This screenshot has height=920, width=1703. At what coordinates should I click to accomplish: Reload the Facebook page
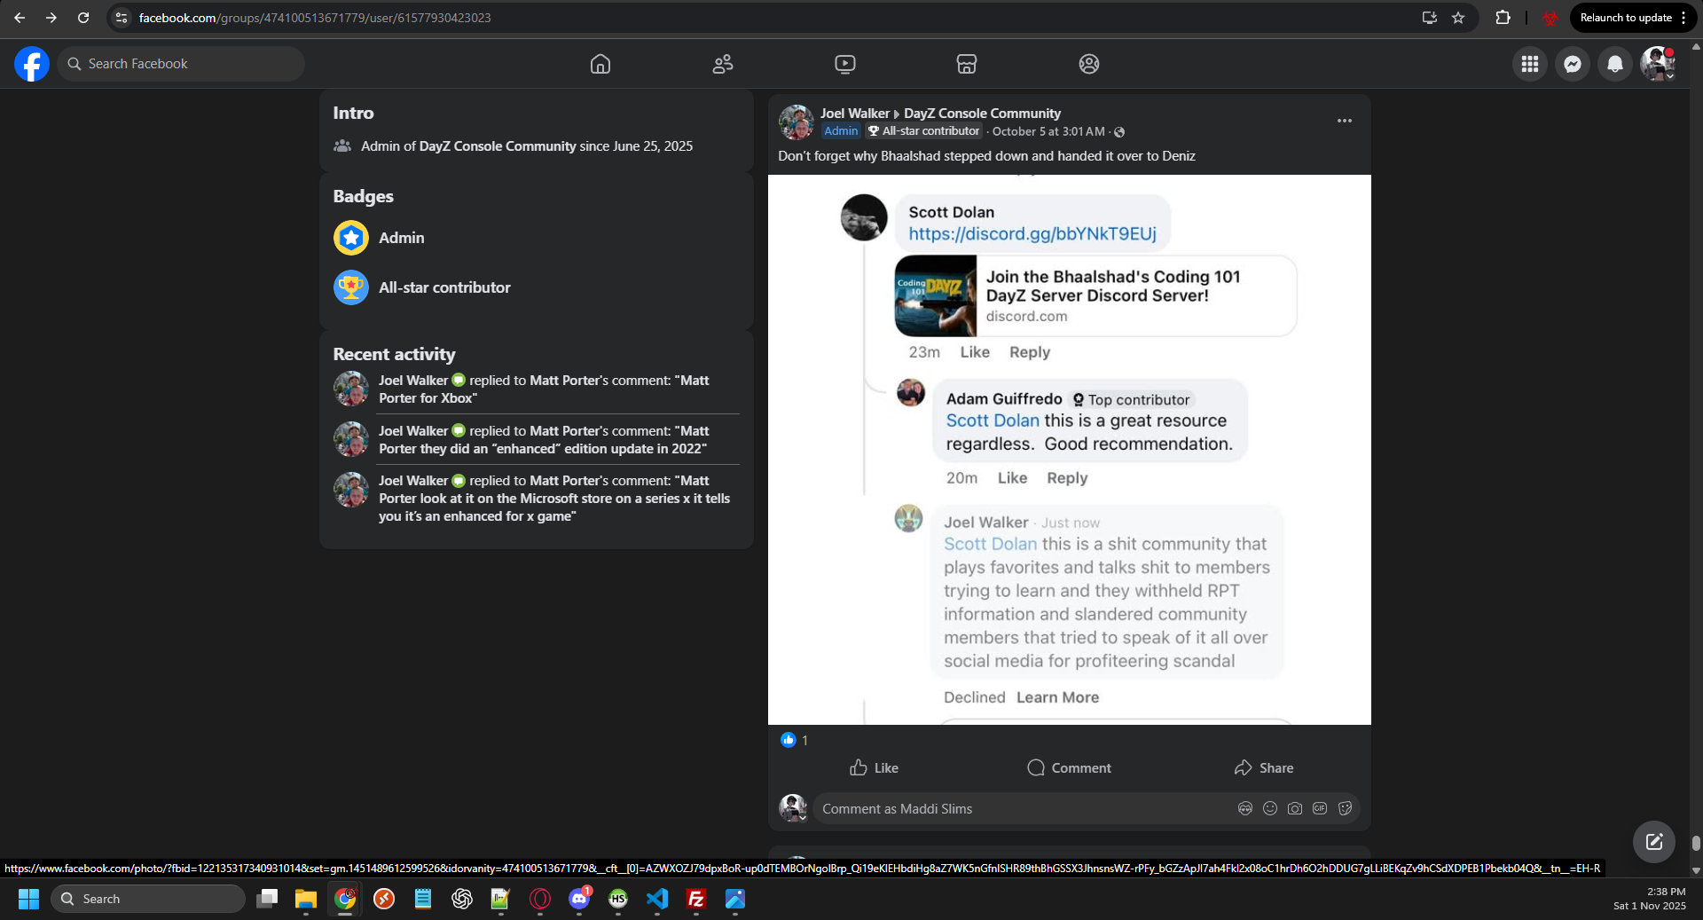(x=83, y=18)
